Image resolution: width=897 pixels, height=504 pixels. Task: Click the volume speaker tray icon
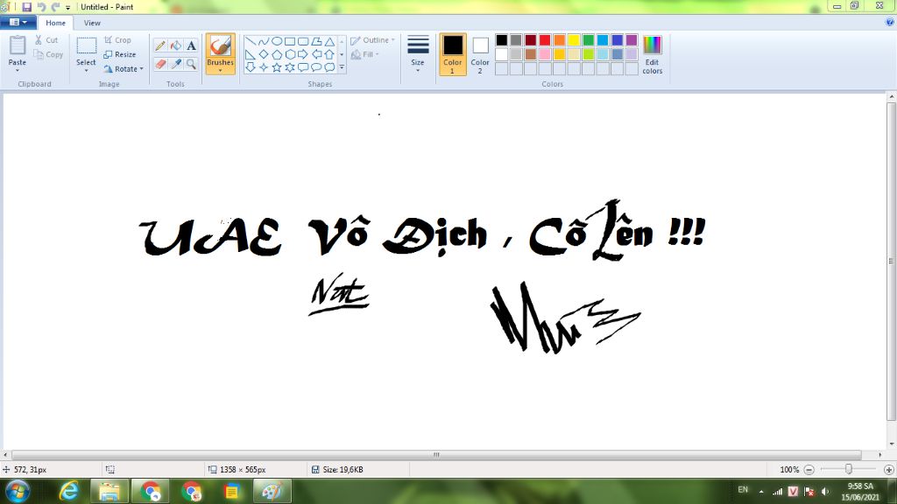pyautogui.click(x=825, y=492)
